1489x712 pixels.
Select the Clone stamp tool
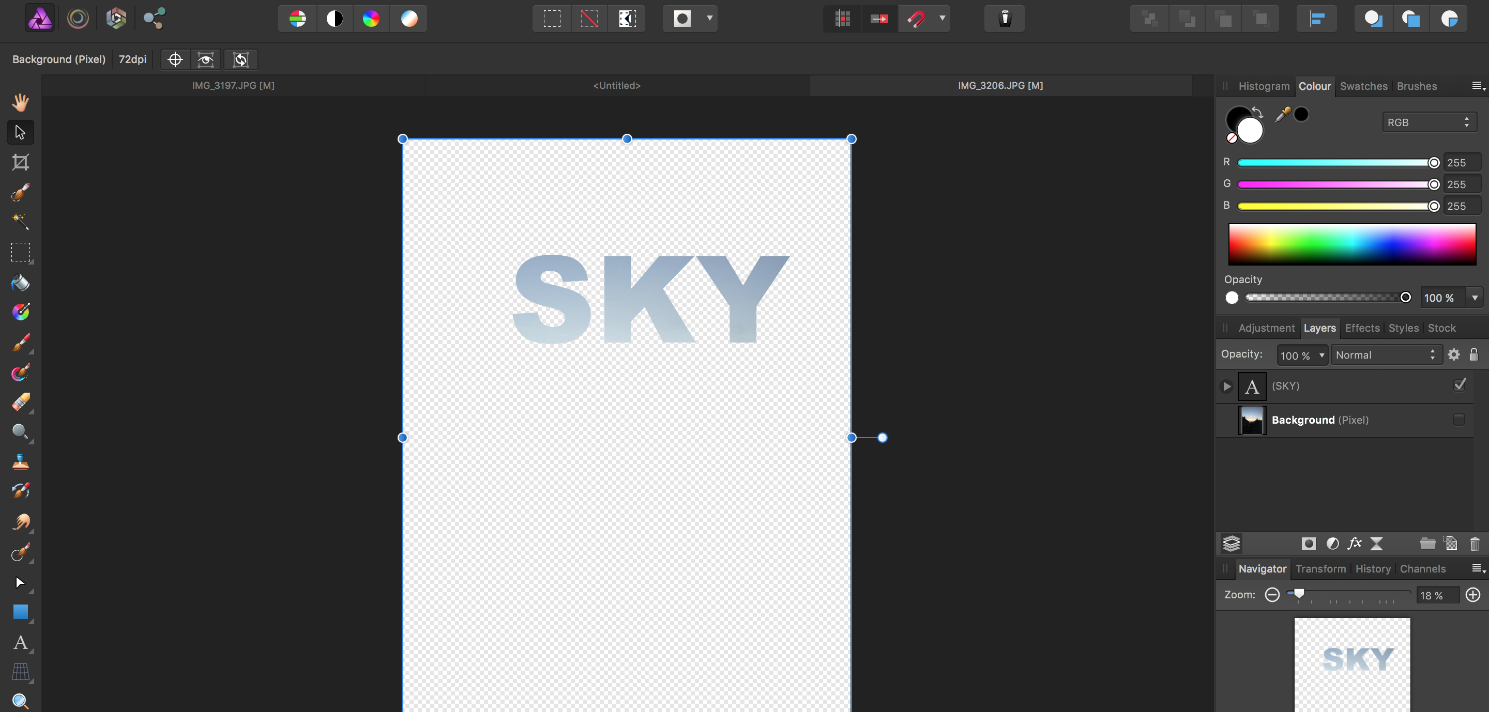(20, 462)
